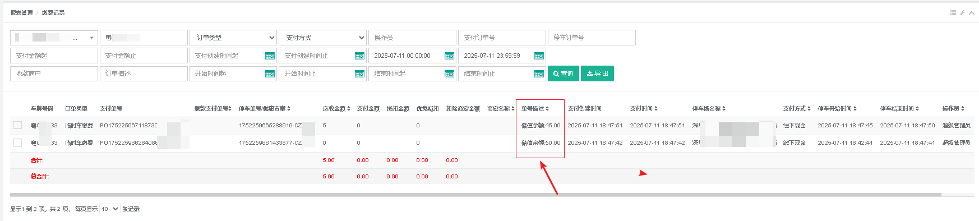Image resolution: width=979 pixels, height=221 pixels.
Task: Click 车牌号码 column header
Action: tap(41, 108)
